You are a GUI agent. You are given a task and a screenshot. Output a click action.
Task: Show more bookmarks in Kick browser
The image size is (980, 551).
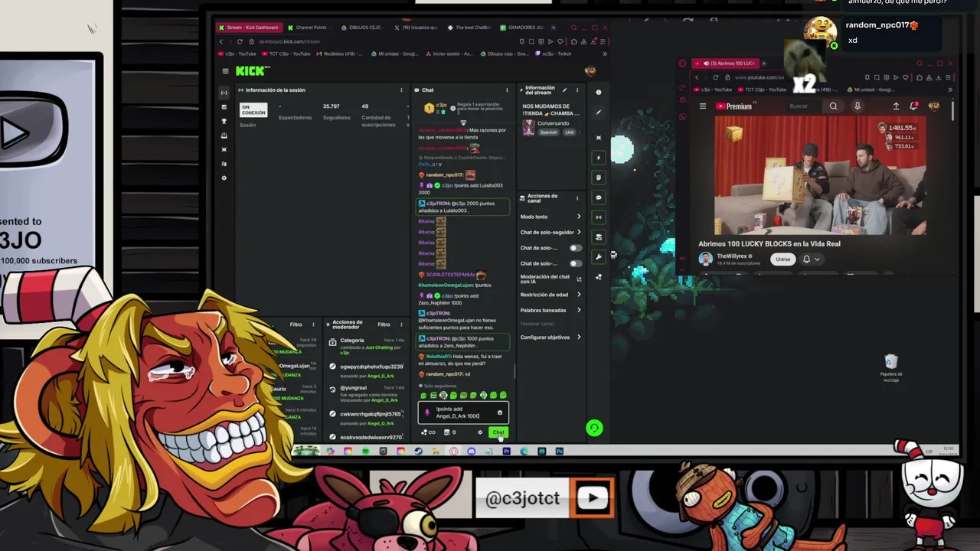coord(604,54)
